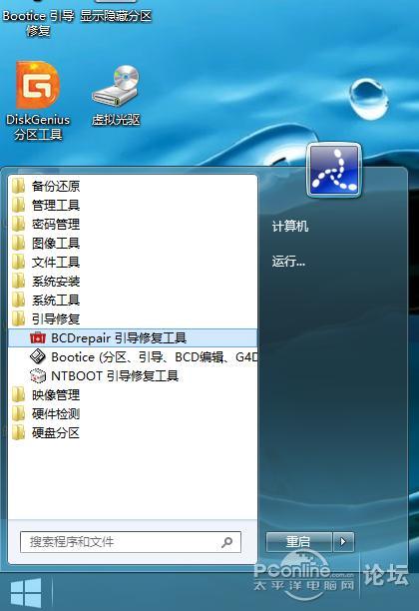Launch NTBOOT 引导修复工具
419x611 pixels.
click(x=133, y=376)
